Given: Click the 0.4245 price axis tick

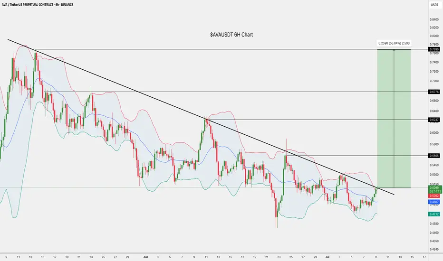Looking at the screenshot, I should pos(434,250).
